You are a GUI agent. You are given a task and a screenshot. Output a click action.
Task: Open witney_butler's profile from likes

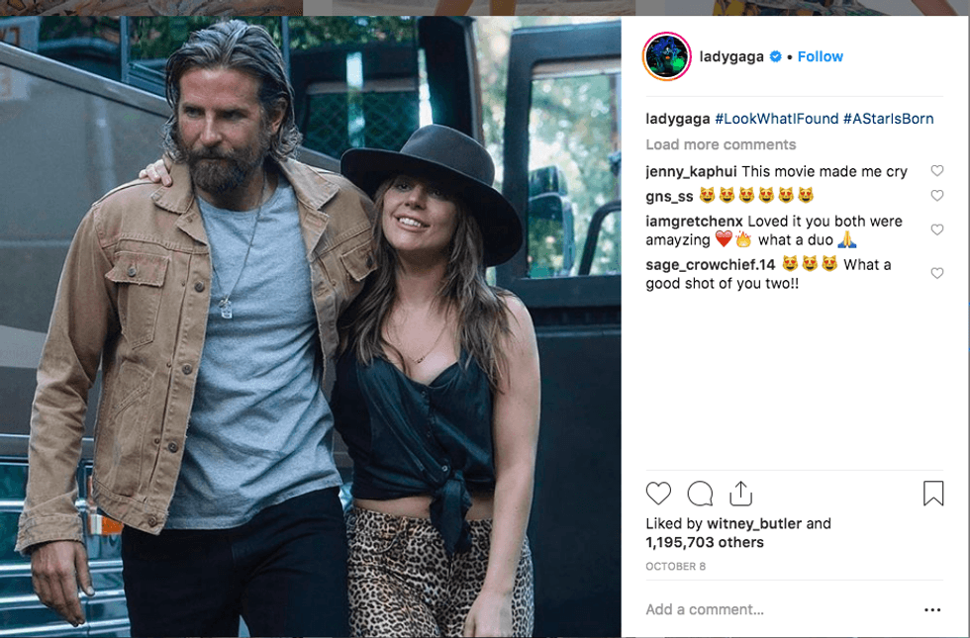753,523
